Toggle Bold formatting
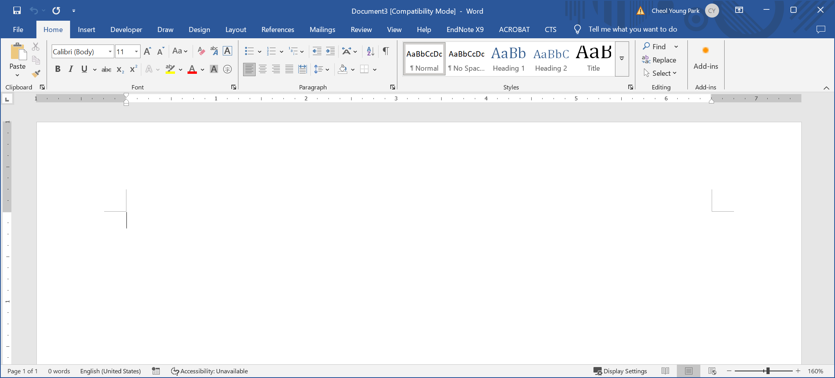This screenshot has width=835, height=378. pyautogui.click(x=58, y=69)
